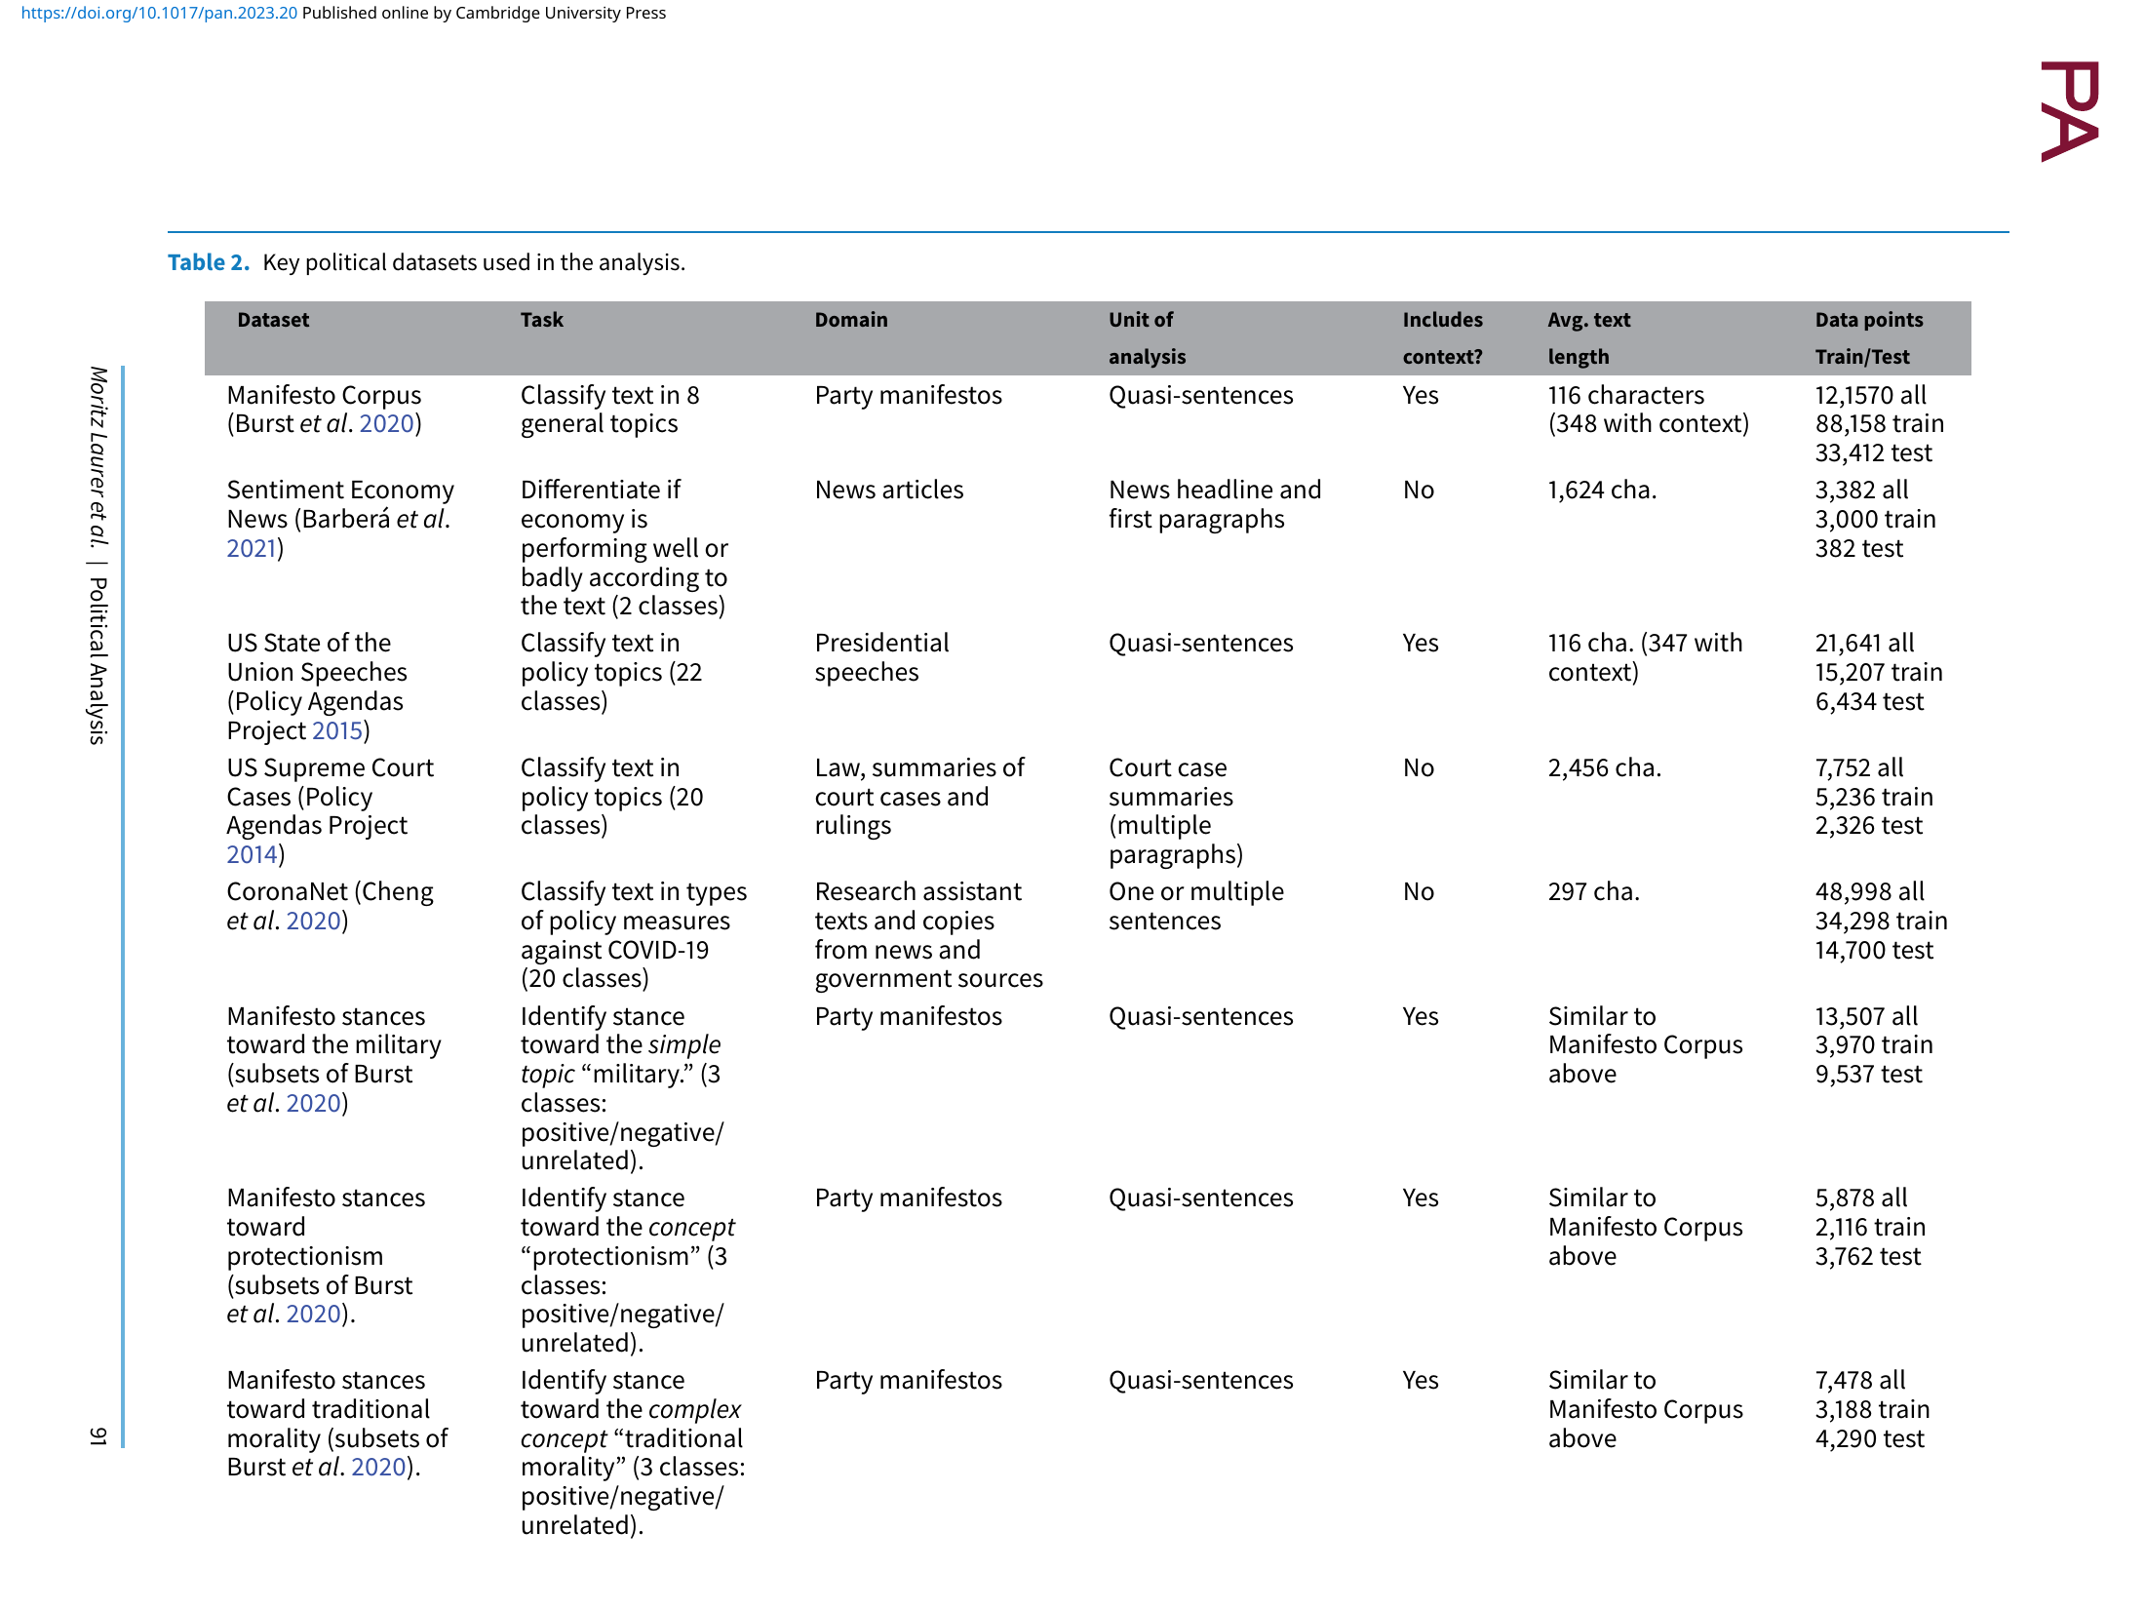Screen dimensions: 2145x1610
Task: Open 2020 citation in military stances row
Action: click(314, 1104)
